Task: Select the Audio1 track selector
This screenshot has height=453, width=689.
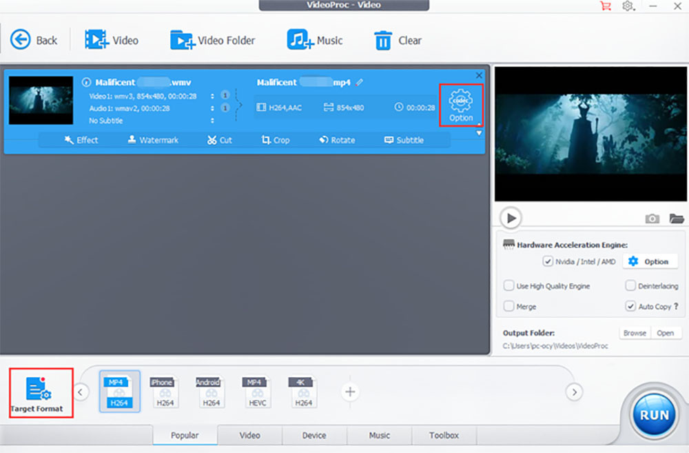Action: coord(212,108)
